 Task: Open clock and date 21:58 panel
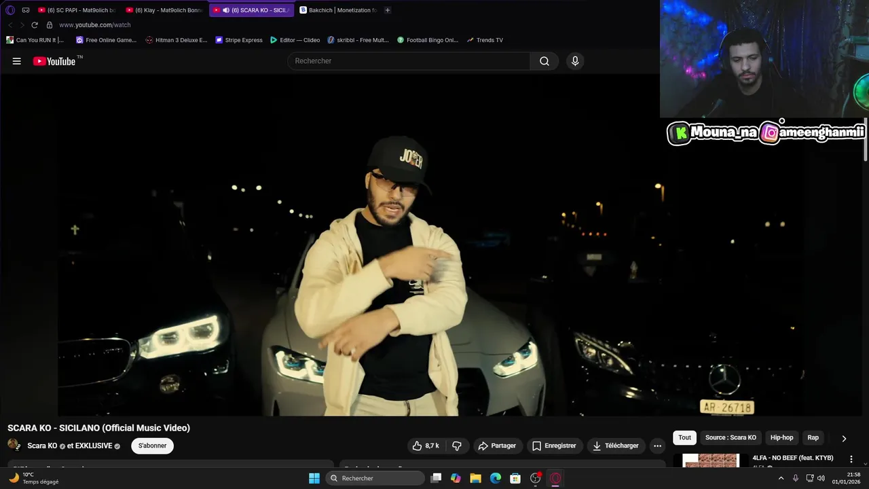847,478
